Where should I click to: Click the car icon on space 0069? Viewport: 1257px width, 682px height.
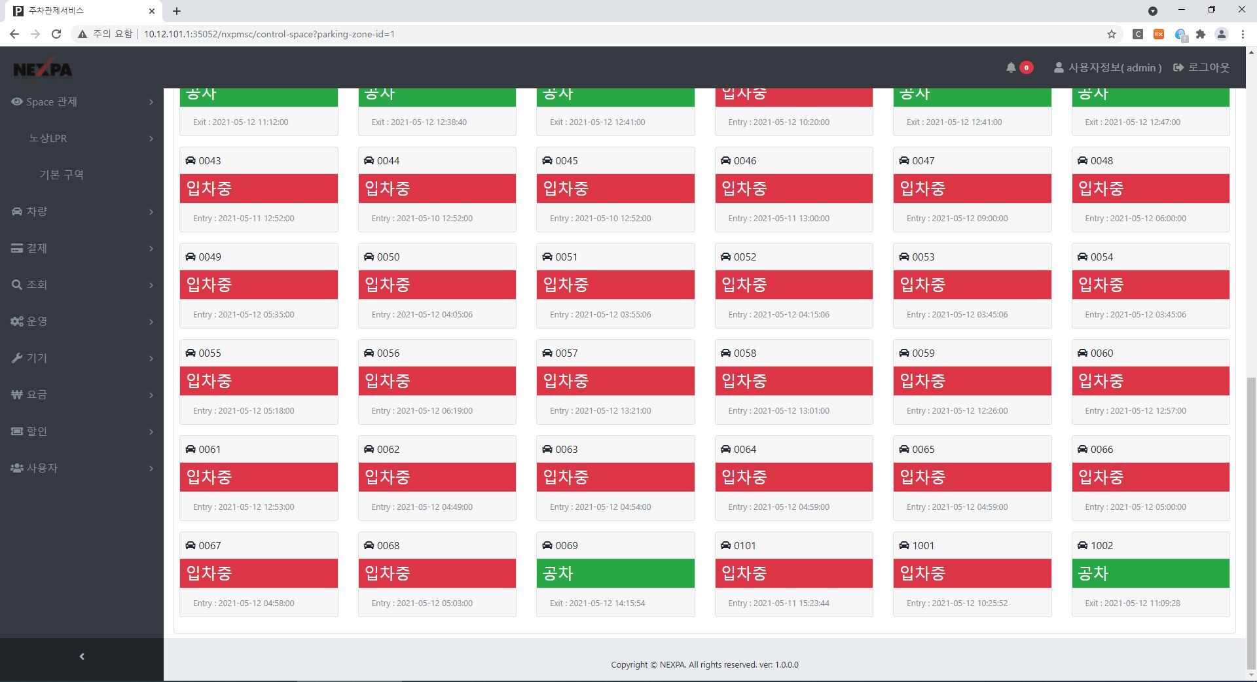pos(547,545)
